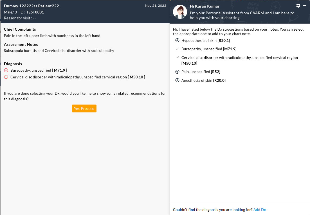Image resolution: width=310 pixels, height=215 pixels.
Task: Click the patient ID TEST0001
Action: pyautogui.click(x=35, y=12)
